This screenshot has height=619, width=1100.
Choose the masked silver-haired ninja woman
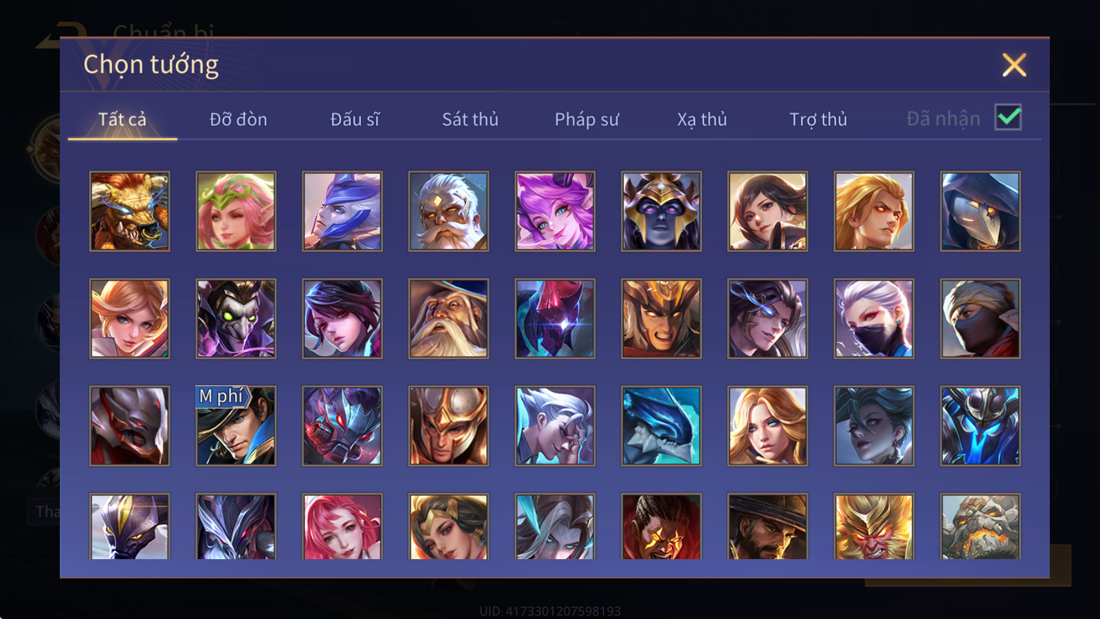(874, 318)
